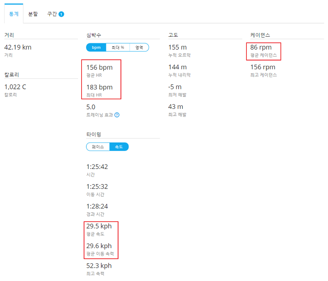
Task: Click the 183 bpm max HR value
Action: pos(99,87)
